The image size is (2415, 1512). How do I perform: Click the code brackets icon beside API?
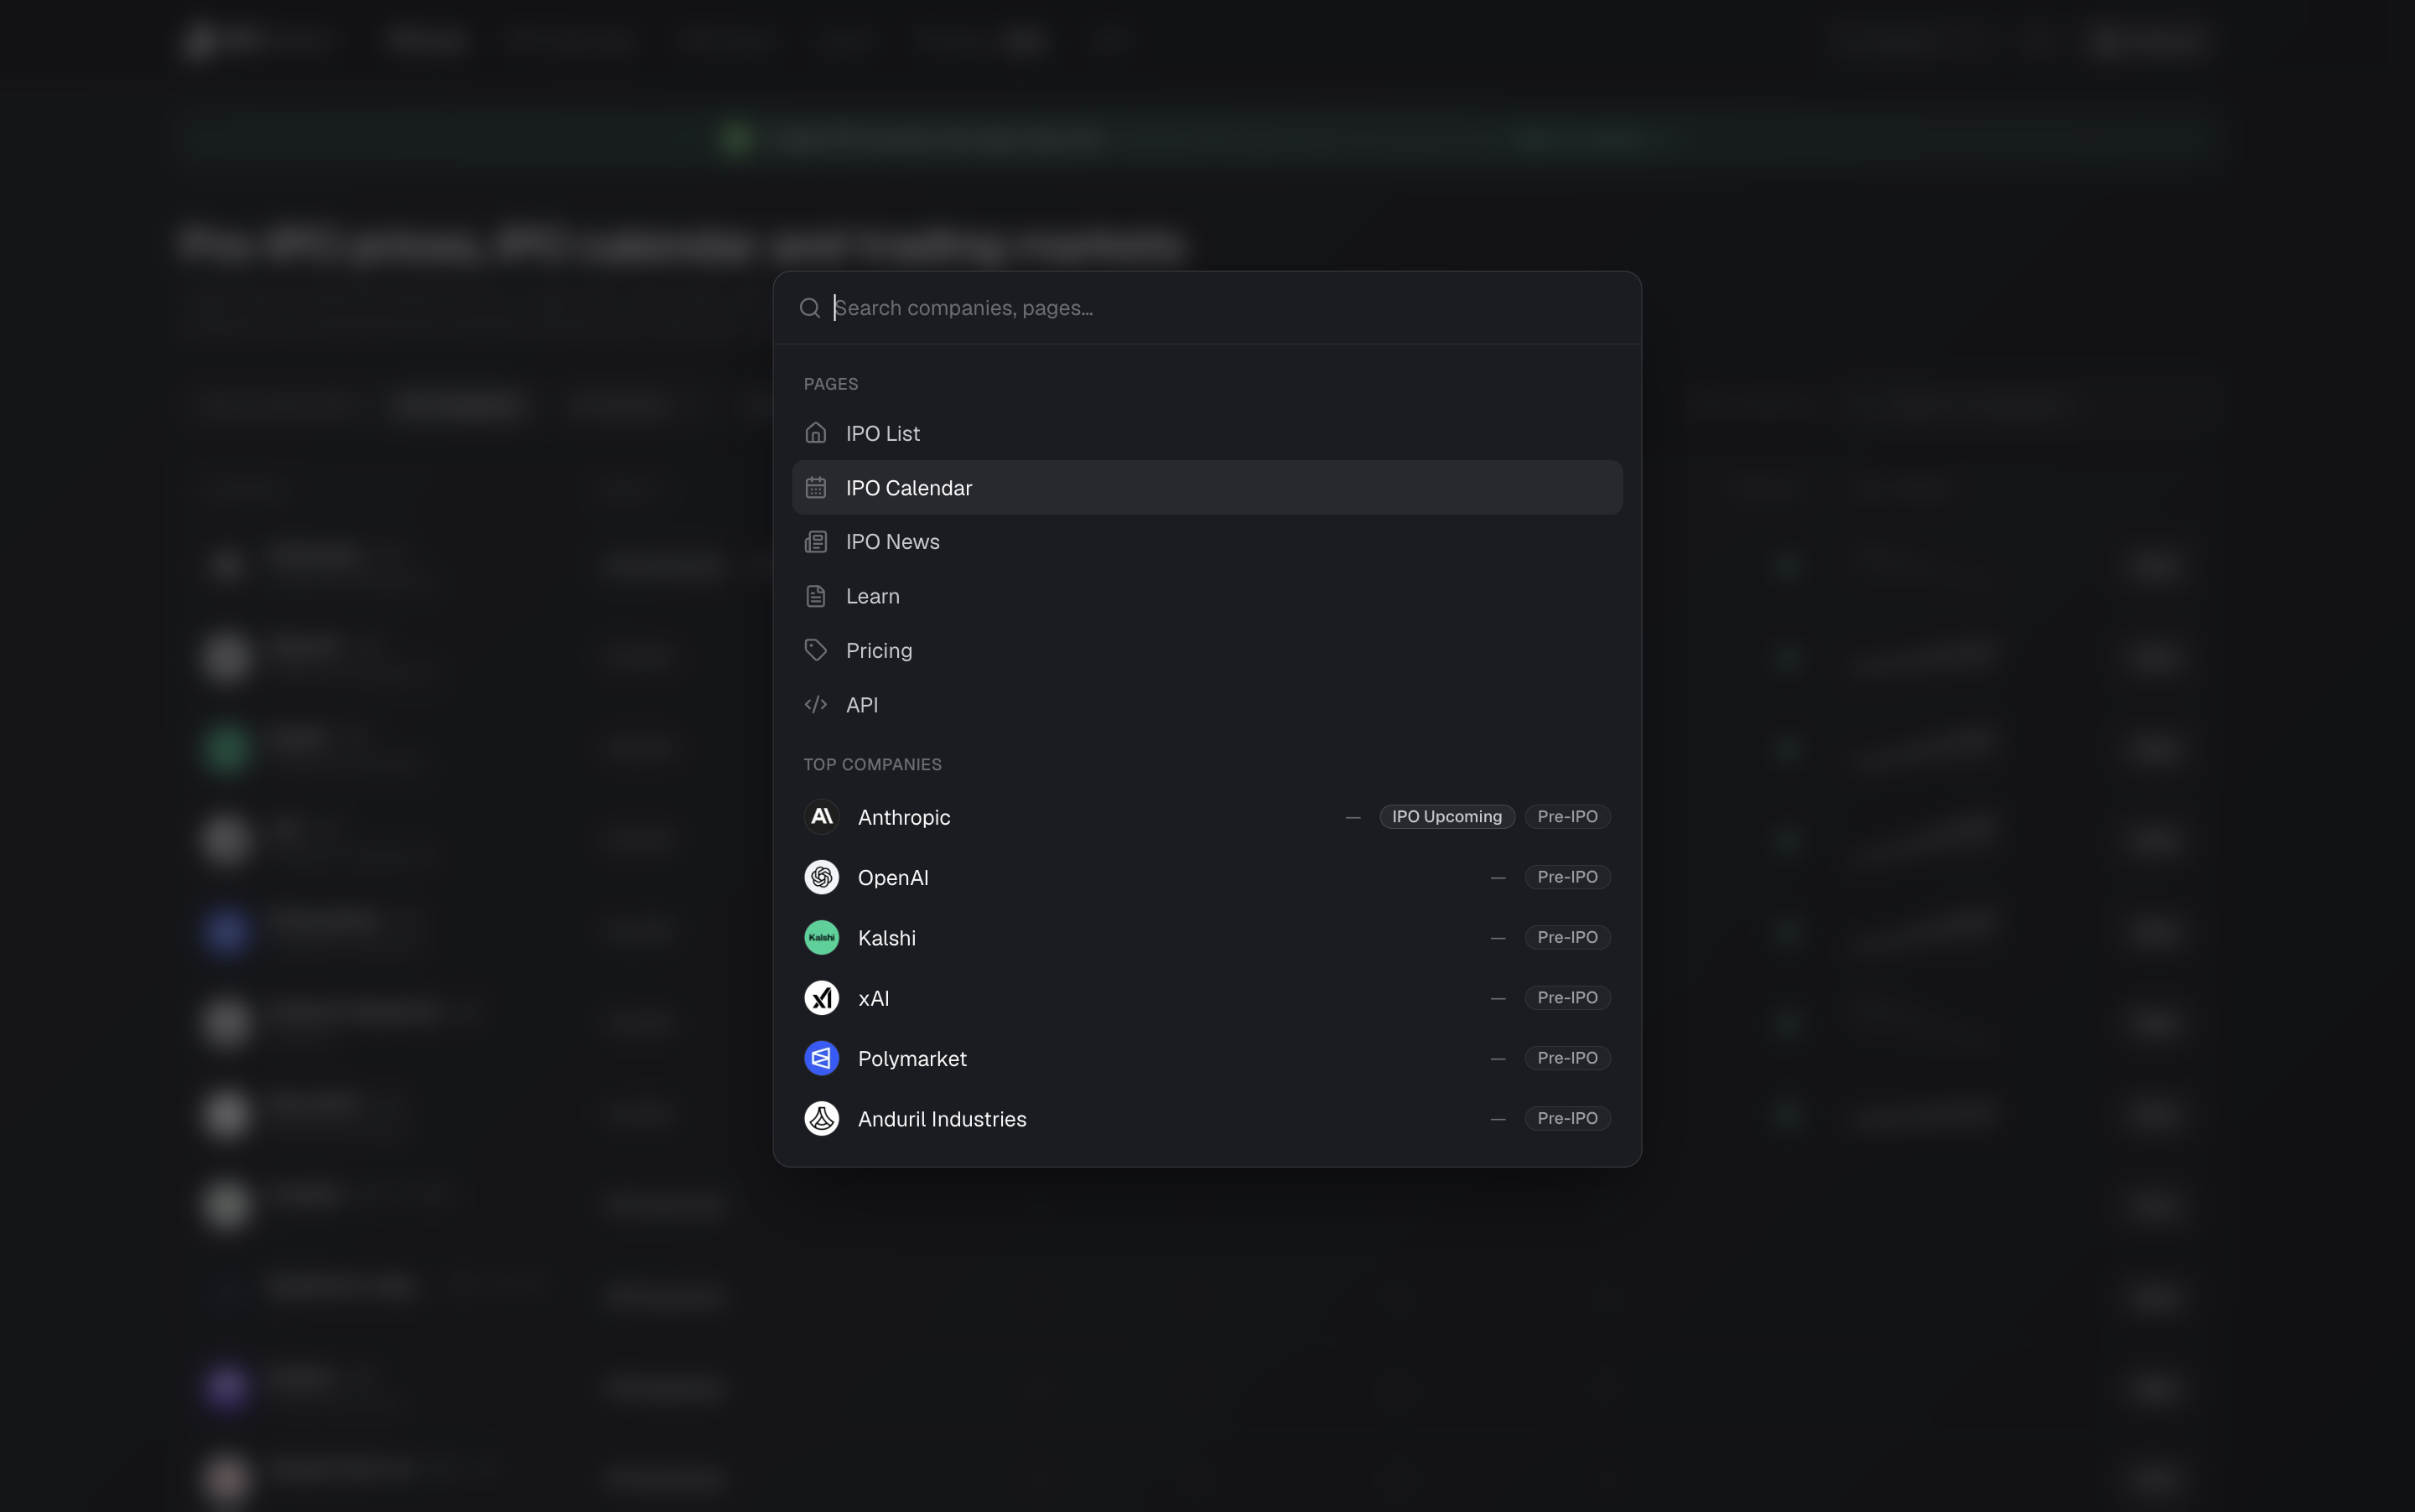point(815,705)
